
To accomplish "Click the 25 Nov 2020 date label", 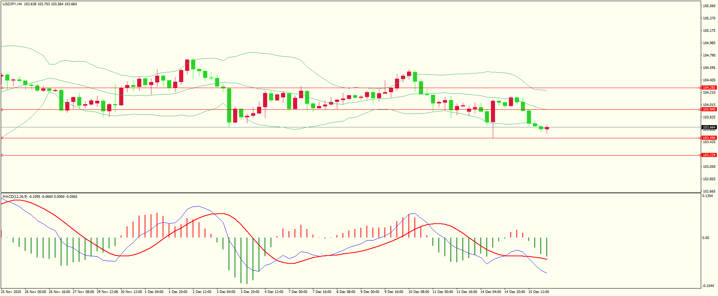I will (x=11, y=292).
